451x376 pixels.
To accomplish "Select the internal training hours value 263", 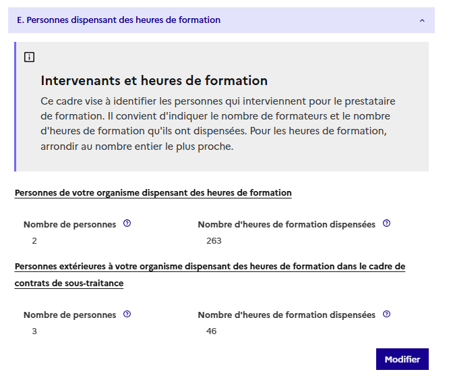I will (x=214, y=241).
